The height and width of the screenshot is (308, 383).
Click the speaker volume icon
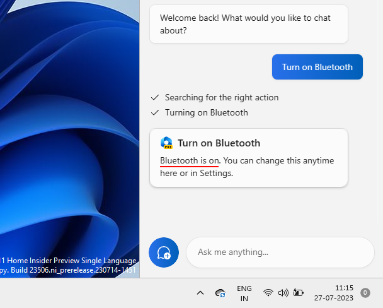[x=283, y=293]
